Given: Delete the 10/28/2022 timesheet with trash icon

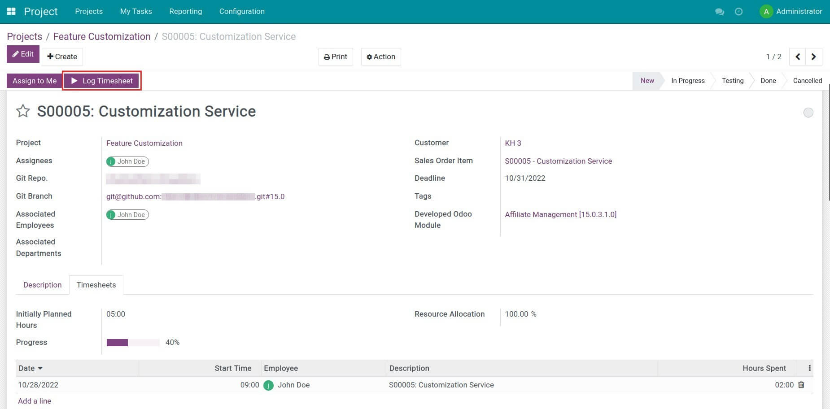Looking at the screenshot, I should point(801,385).
